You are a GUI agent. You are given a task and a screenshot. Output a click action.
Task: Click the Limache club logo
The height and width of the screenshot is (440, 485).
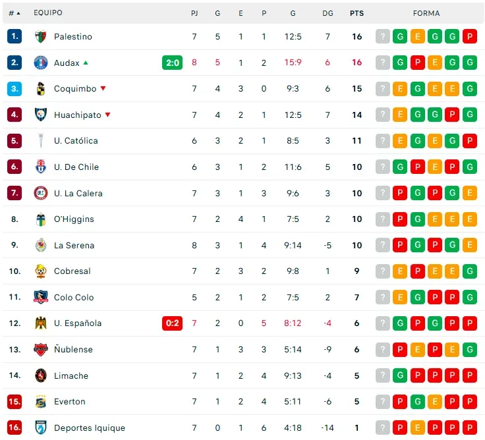pyautogui.click(x=41, y=376)
